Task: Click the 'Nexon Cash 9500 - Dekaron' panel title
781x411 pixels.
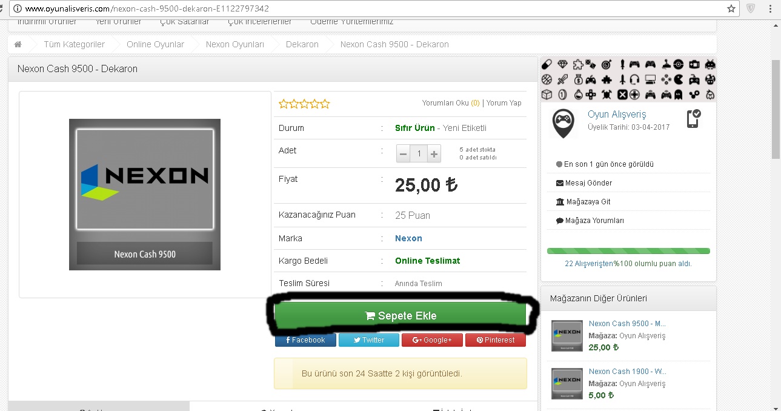Action: [78, 69]
